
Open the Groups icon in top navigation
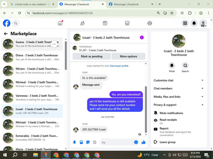150,23
